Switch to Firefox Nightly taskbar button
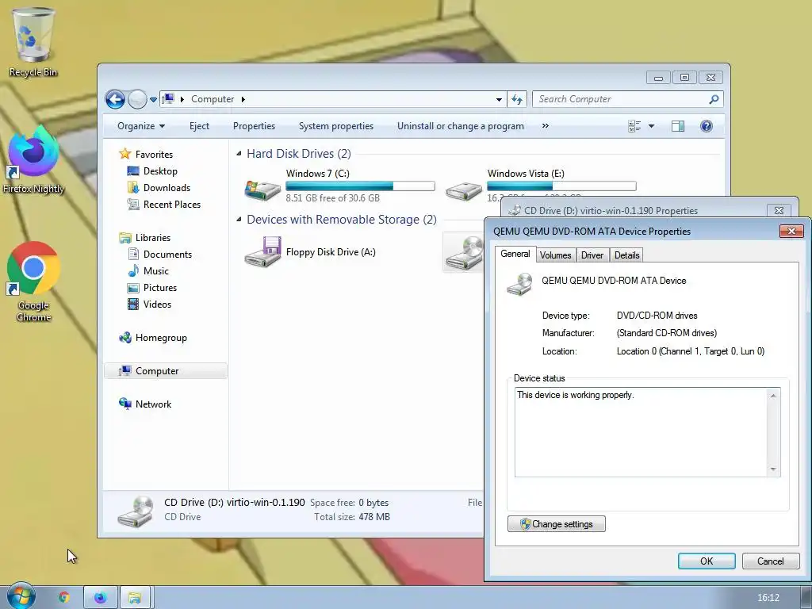This screenshot has width=812, height=609. [101, 597]
